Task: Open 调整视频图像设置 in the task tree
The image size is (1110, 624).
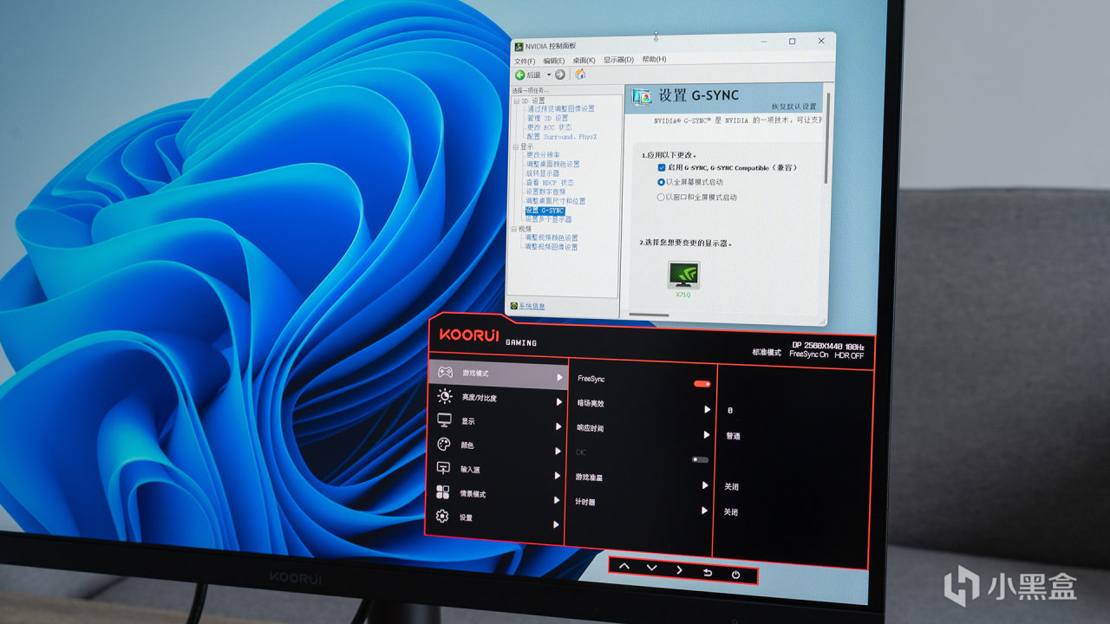Action: tap(551, 247)
